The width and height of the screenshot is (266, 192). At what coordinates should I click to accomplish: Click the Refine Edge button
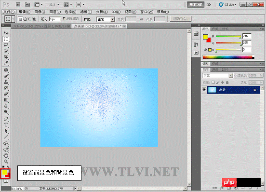(x=181, y=19)
